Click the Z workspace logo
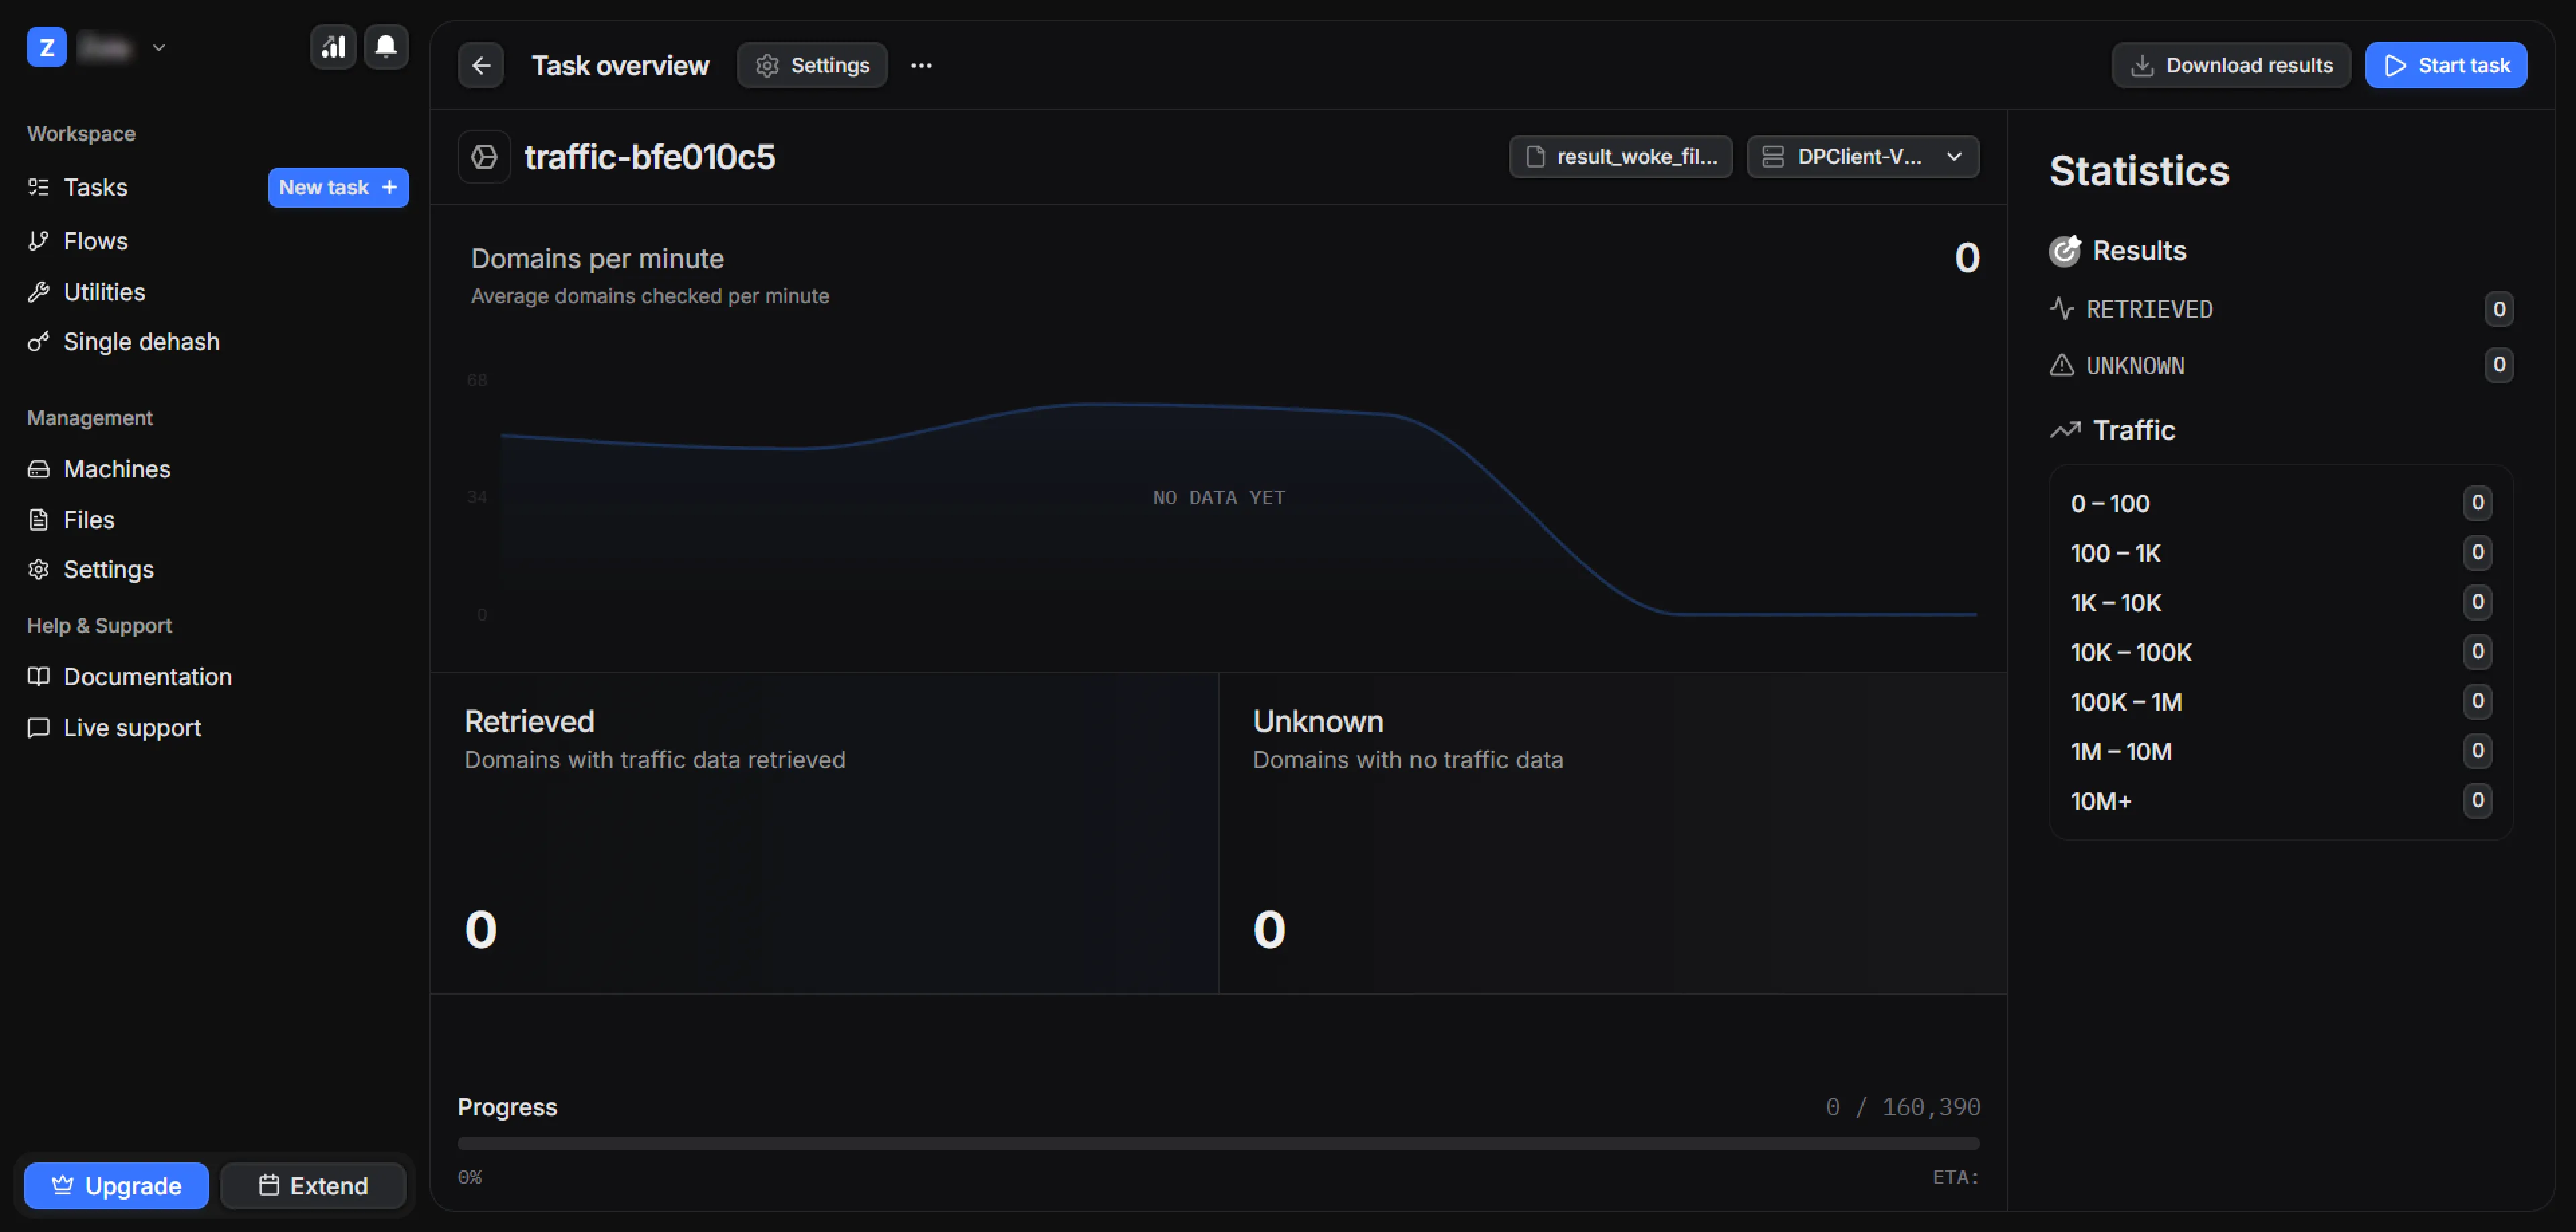This screenshot has height=1232, width=2576. pos(46,47)
